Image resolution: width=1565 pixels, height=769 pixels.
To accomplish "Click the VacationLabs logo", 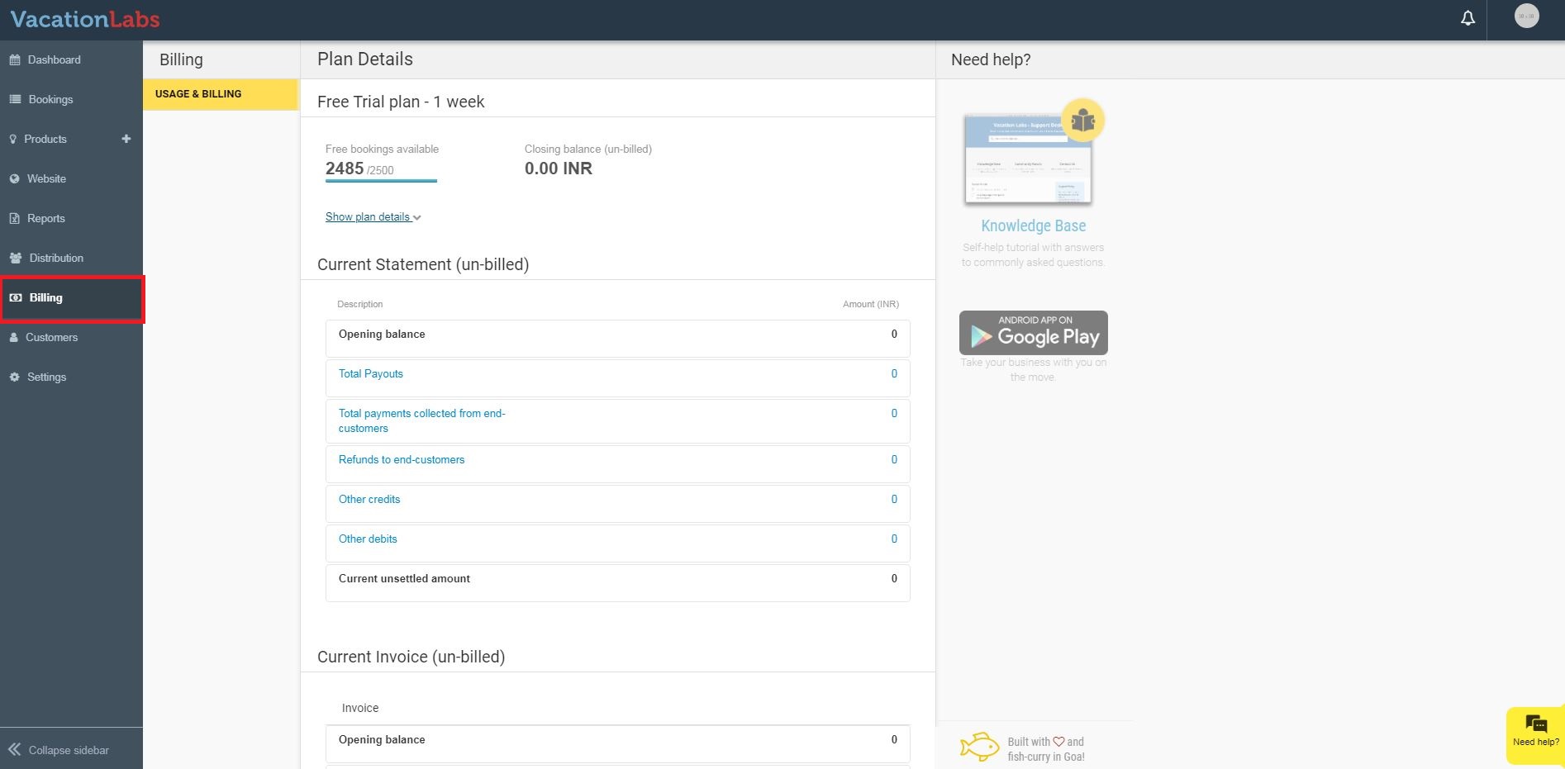I will (x=85, y=19).
